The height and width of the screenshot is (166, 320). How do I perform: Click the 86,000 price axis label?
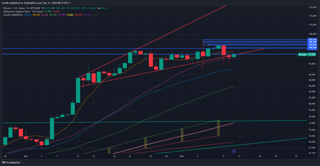point(312,86)
